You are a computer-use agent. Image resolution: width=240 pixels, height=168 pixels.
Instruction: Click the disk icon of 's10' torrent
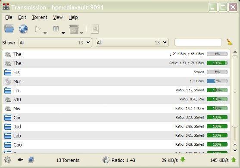(8, 100)
